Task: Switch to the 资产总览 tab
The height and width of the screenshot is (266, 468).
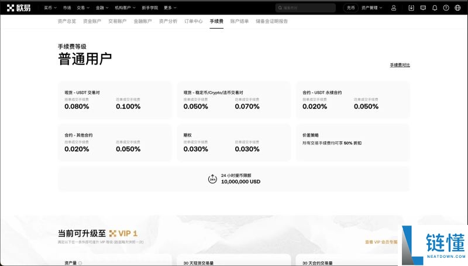Action: 66,21
